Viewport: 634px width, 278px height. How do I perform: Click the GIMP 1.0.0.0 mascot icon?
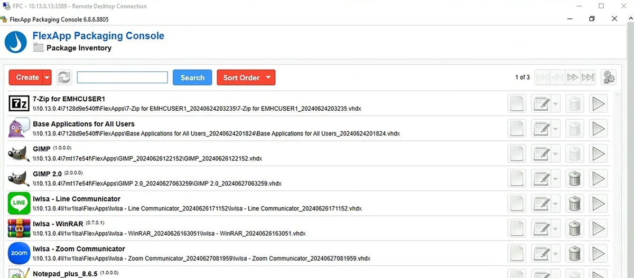click(20, 154)
